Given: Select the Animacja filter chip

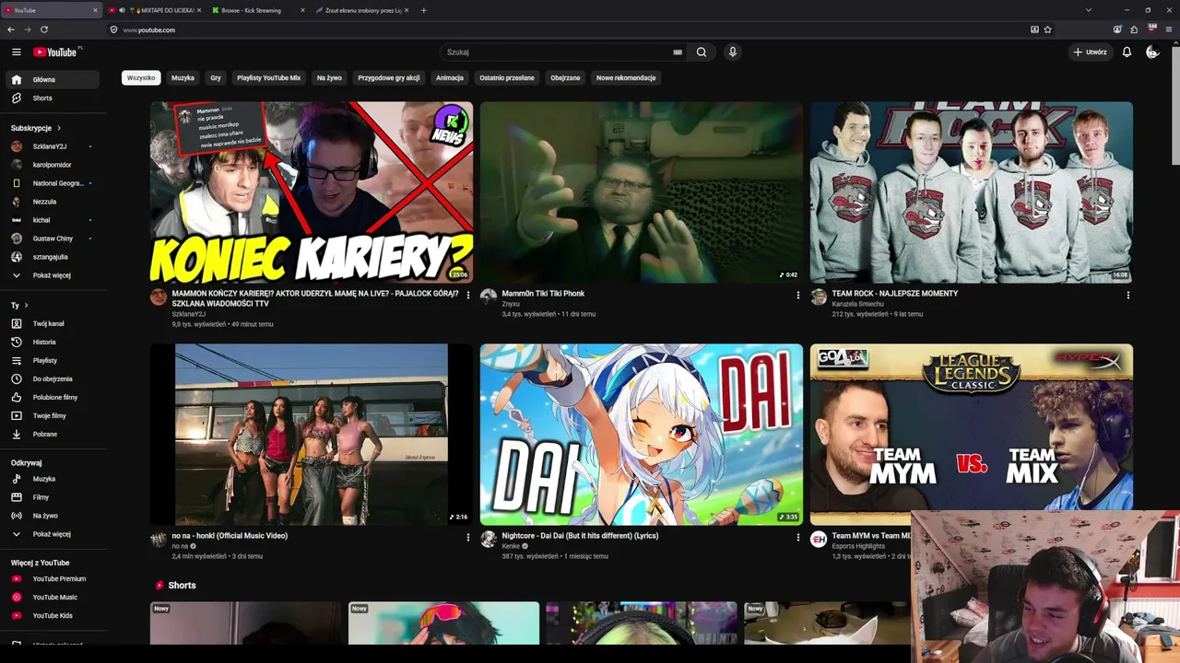Looking at the screenshot, I should [x=450, y=78].
